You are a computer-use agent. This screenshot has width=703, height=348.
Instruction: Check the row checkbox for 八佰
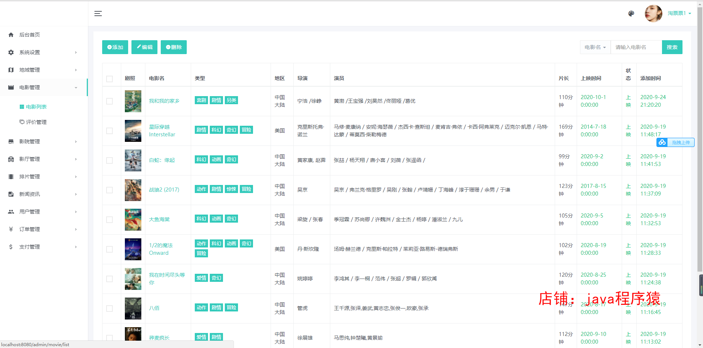pyautogui.click(x=109, y=309)
